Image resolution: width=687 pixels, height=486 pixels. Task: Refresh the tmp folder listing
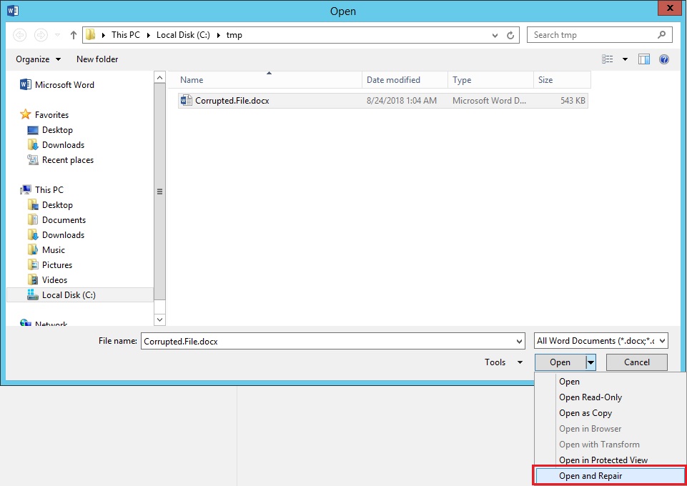click(510, 36)
